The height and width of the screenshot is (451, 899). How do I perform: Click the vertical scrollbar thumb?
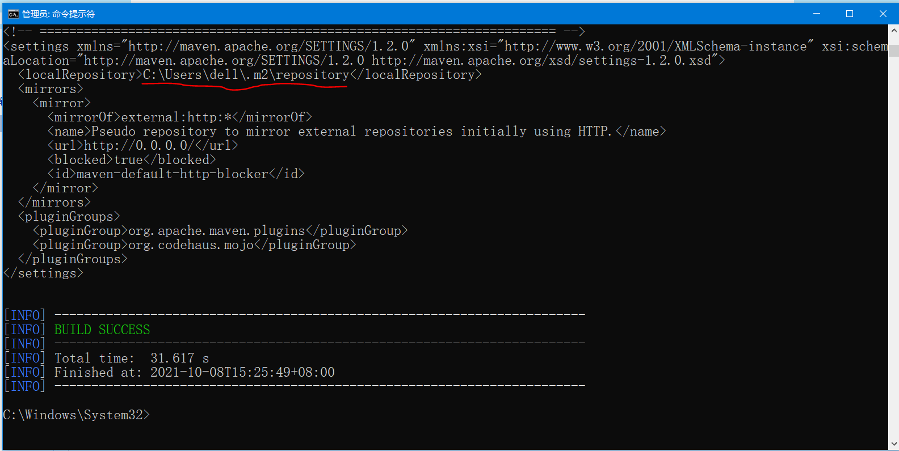pyautogui.click(x=894, y=50)
